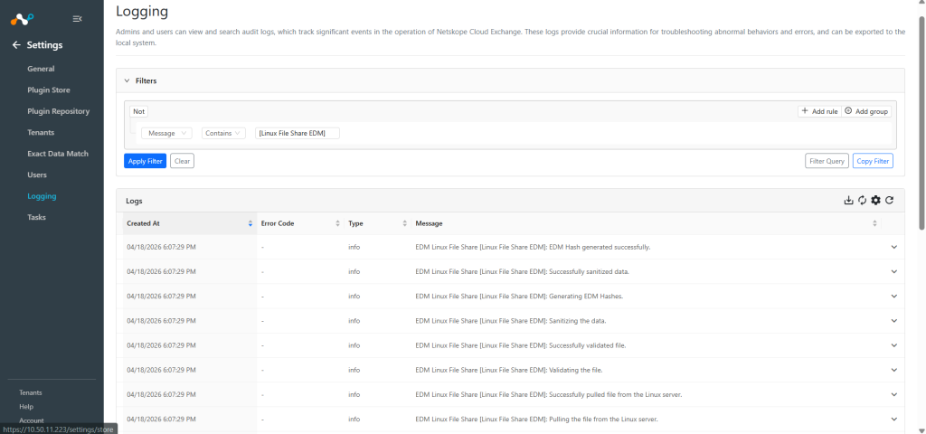Sort by Error Code arrows

338,224
